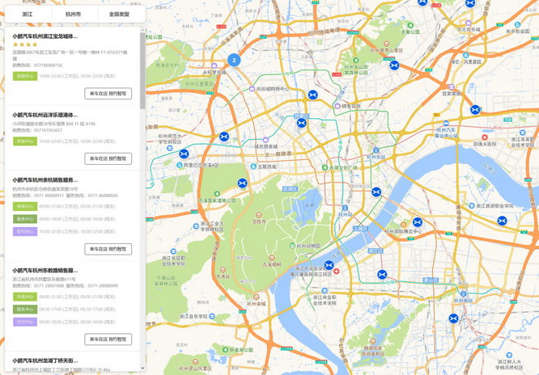Click the blue cluster marker numbered 2
Image resolution: width=539 pixels, height=375 pixels.
(234, 60)
